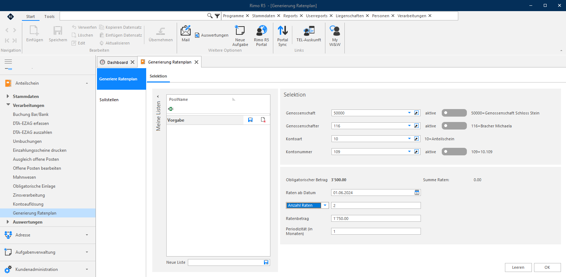Select the Selektion tab
The image size is (566, 277).
(158, 76)
